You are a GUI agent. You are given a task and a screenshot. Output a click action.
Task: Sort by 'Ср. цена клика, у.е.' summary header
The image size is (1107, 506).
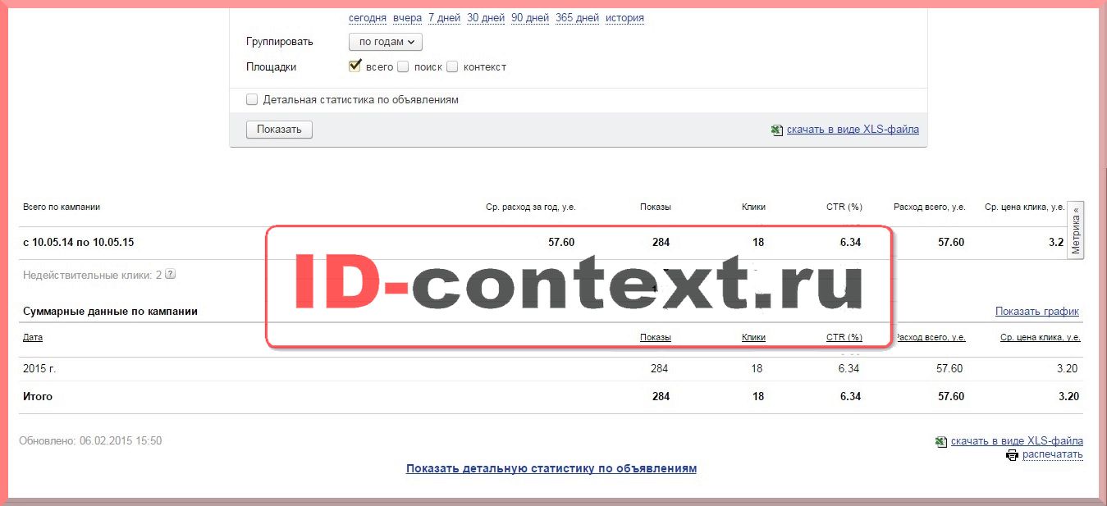[x=1041, y=337]
